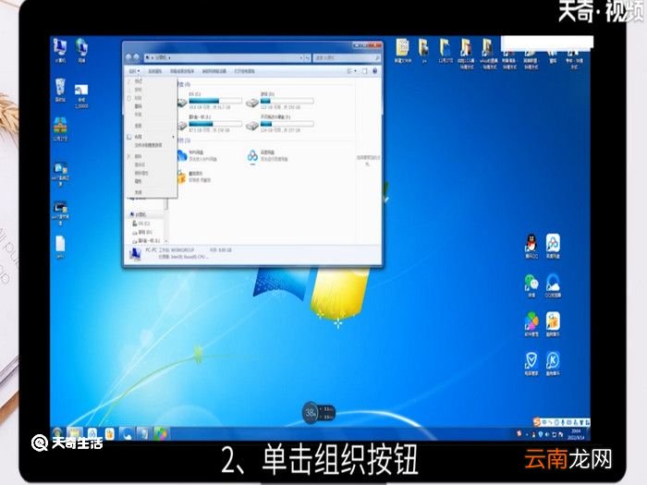Click the Windows Start orb
Viewport: 647px width, 485px height.
57,434
